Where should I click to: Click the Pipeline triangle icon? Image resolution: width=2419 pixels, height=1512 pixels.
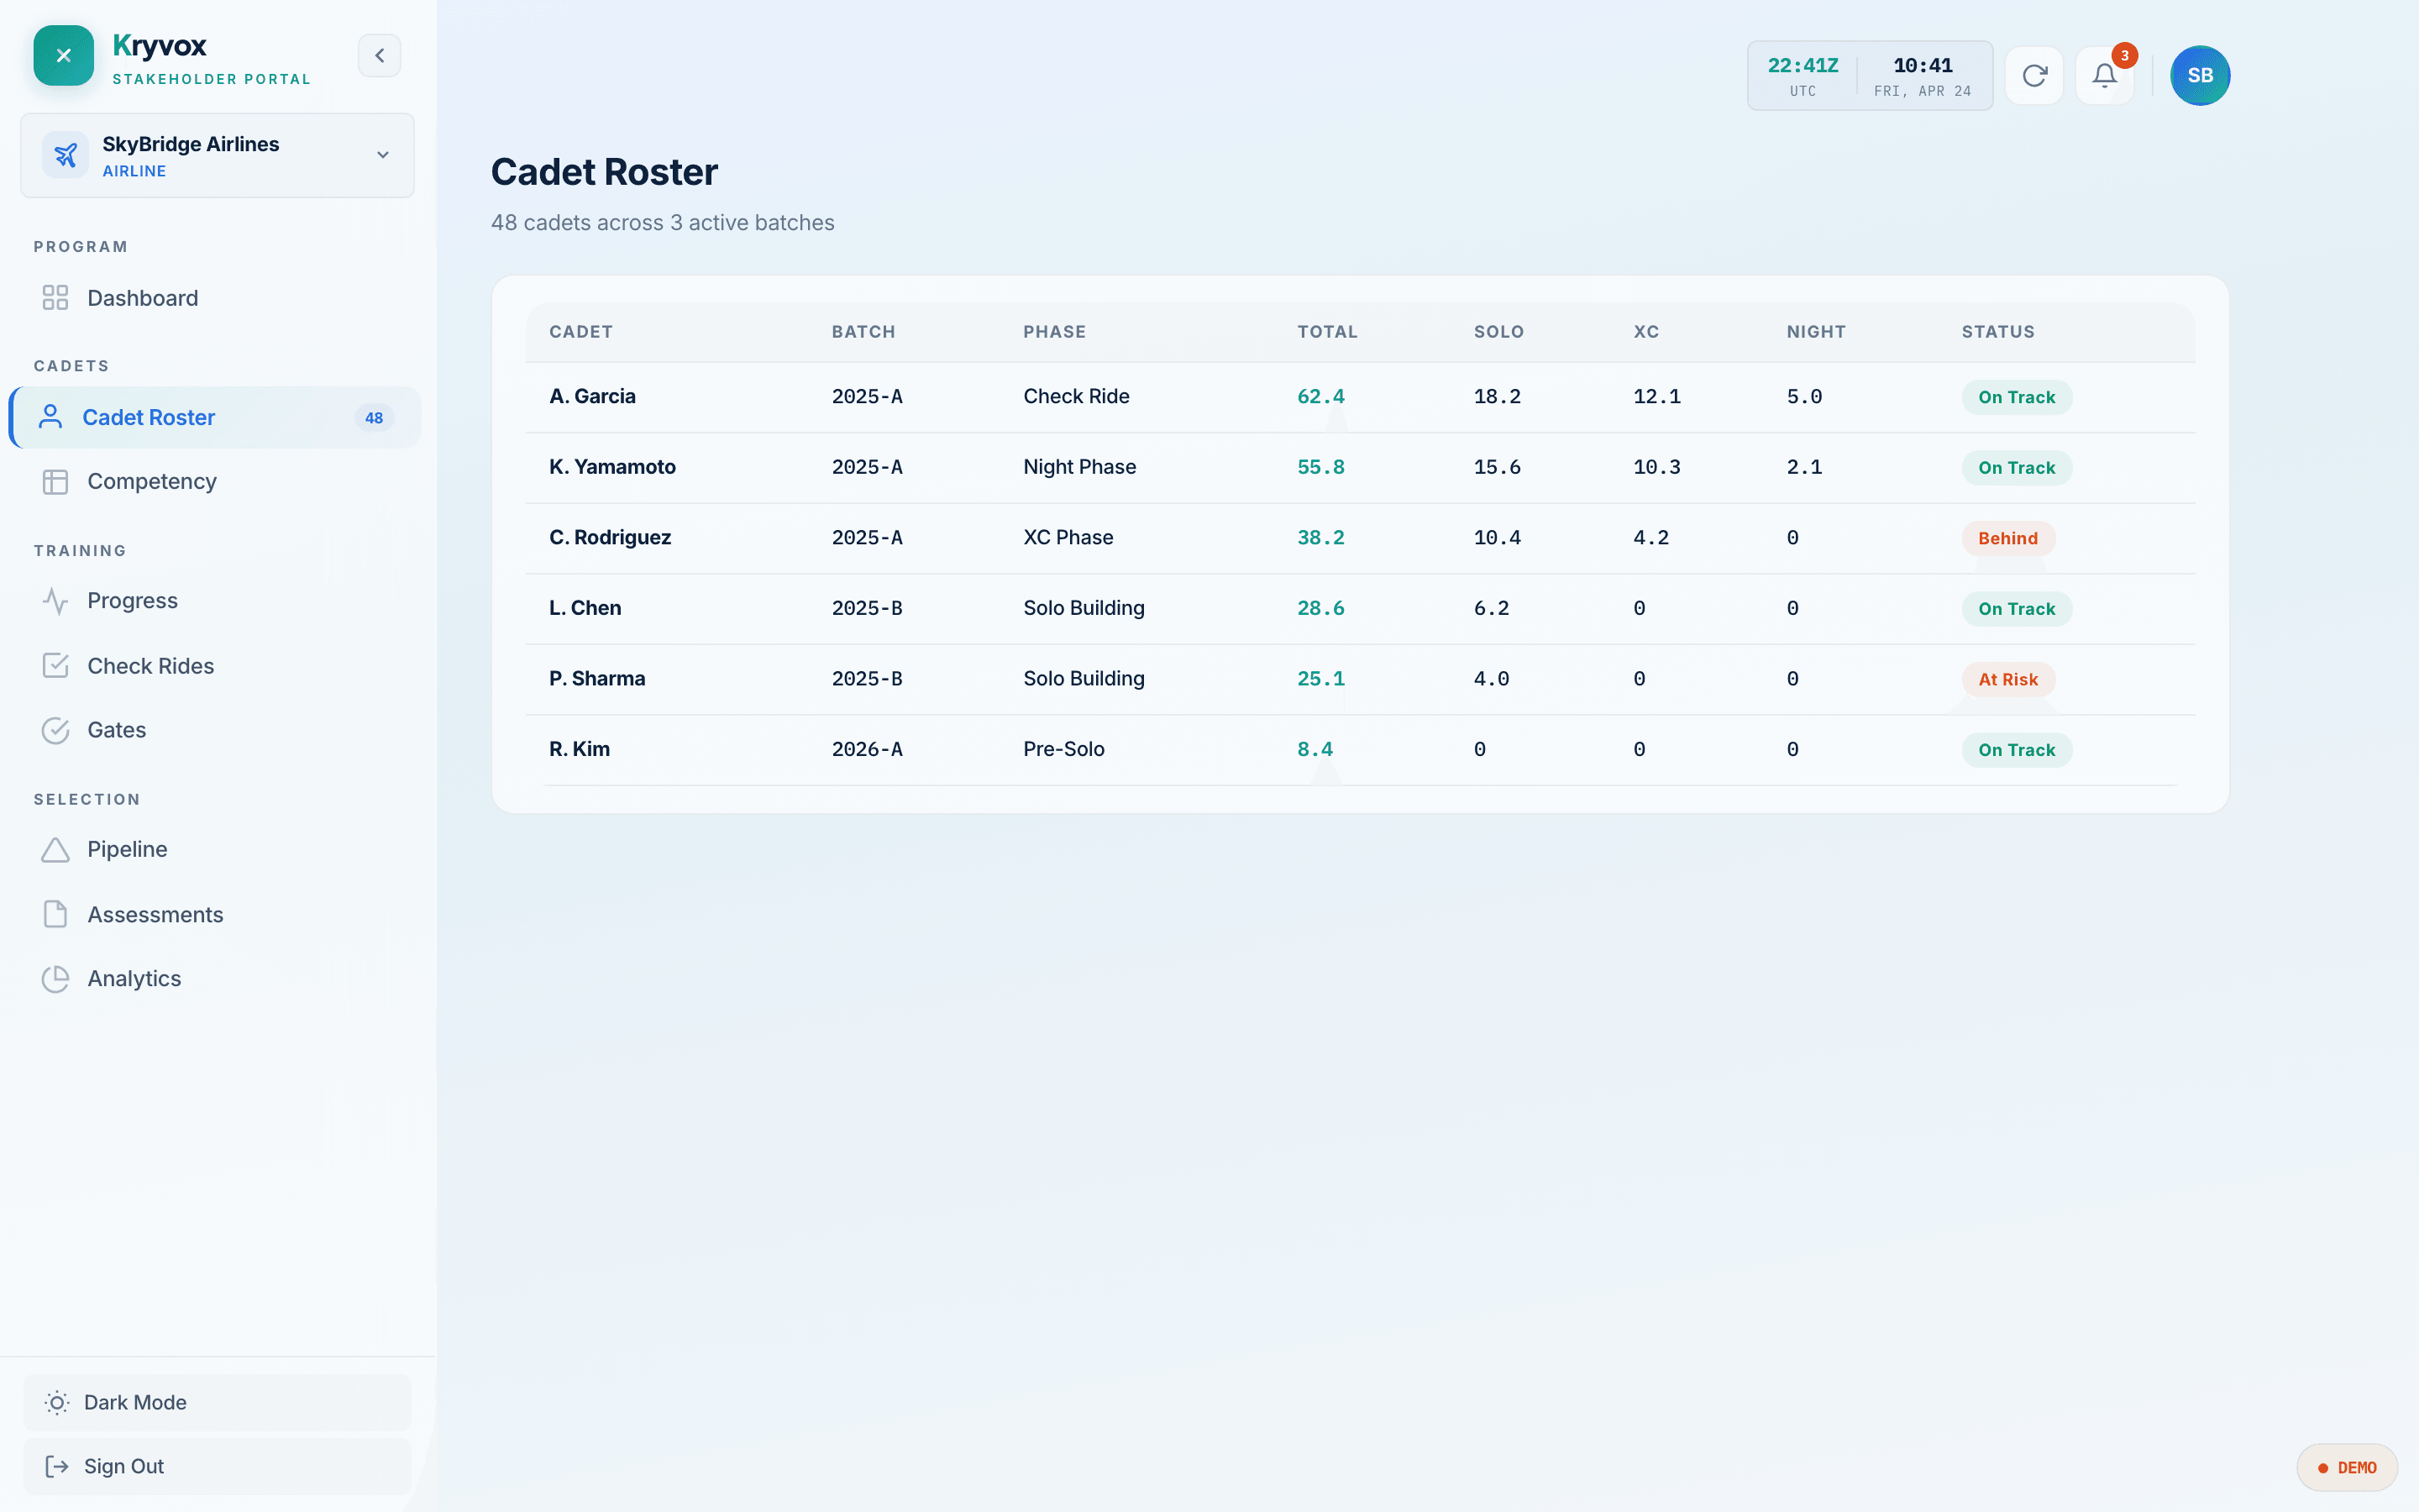(56, 850)
